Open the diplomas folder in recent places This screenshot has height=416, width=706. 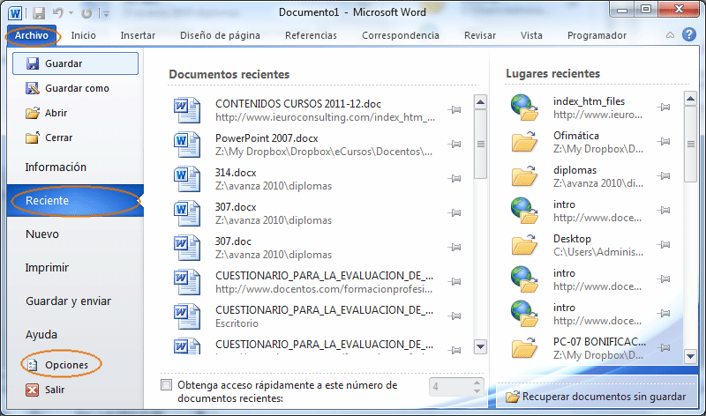coord(581,177)
